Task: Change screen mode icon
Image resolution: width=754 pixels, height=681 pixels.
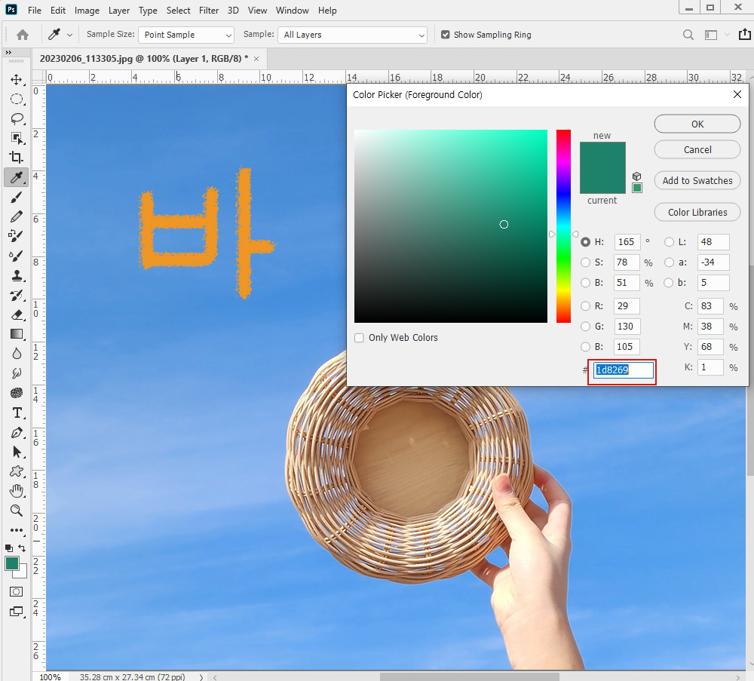Action: [17, 612]
